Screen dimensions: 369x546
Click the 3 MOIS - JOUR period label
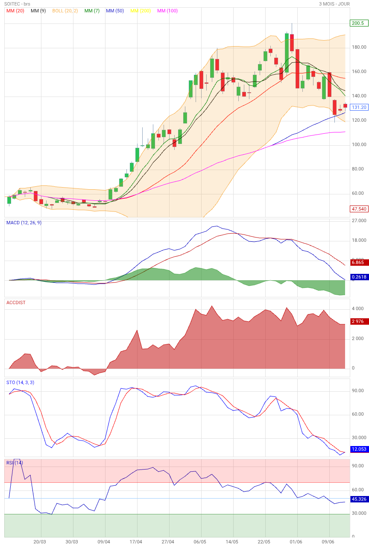(334, 4)
